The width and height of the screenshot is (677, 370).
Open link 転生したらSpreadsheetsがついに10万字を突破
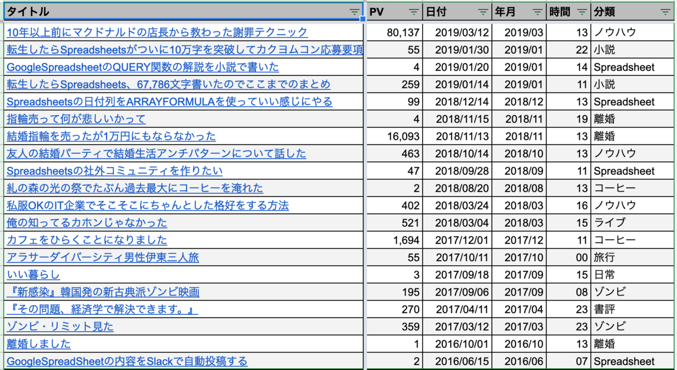[184, 50]
